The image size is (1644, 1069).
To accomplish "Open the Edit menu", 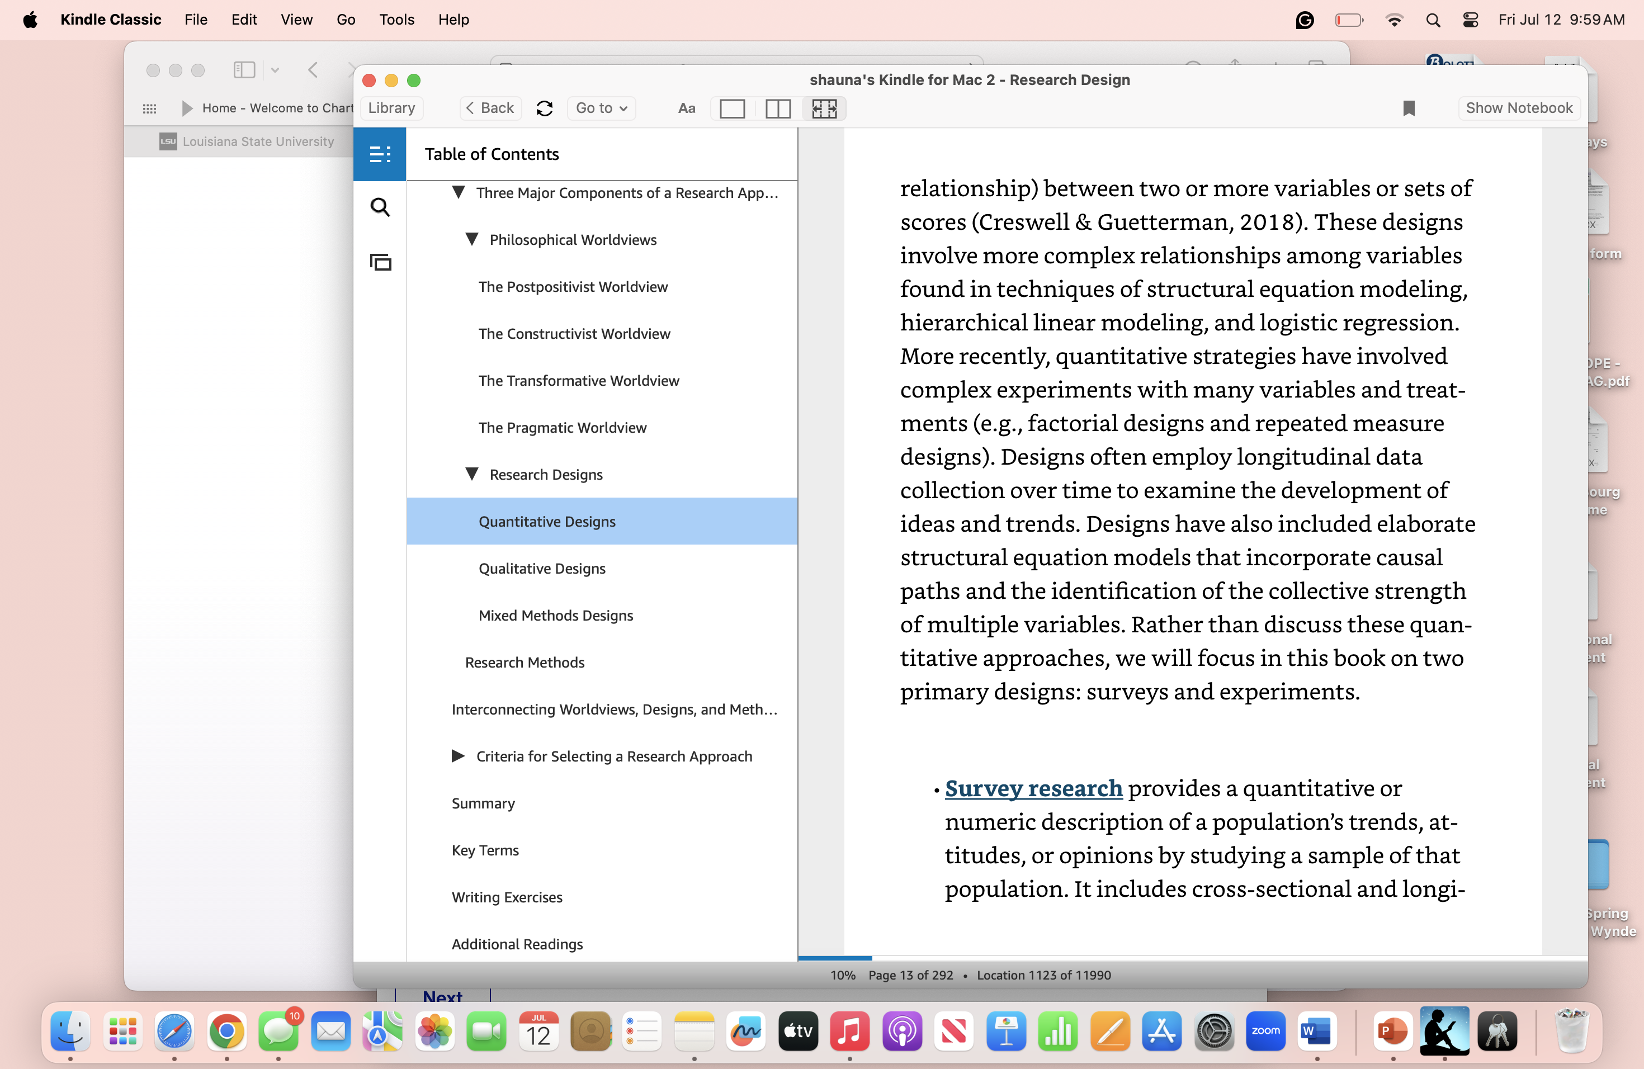I will coord(244,20).
